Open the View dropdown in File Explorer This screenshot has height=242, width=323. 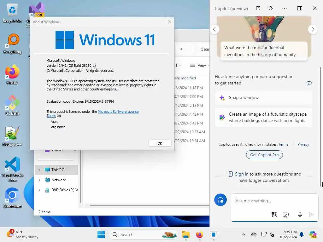coord(199,66)
